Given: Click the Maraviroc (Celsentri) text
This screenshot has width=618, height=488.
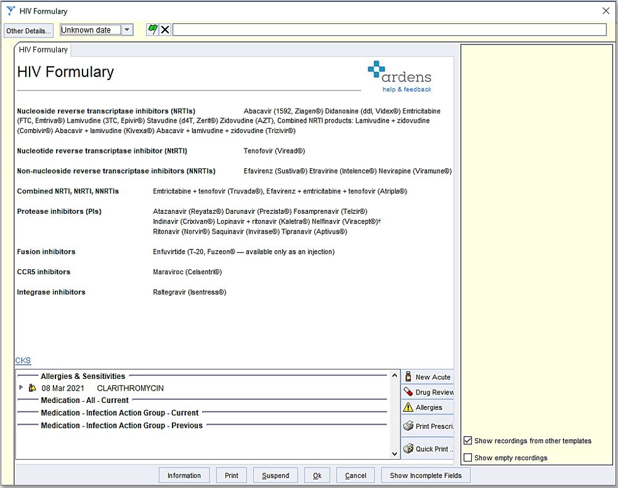Looking at the screenshot, I should 187,272.
